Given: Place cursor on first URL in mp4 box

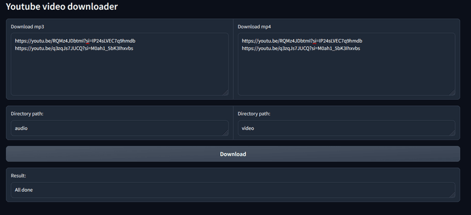Looking at the screenshot, I should (x=302, y=41).
